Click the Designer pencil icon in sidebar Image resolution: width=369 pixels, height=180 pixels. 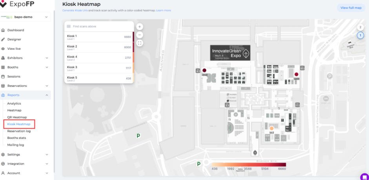click(x=3, y=40)
